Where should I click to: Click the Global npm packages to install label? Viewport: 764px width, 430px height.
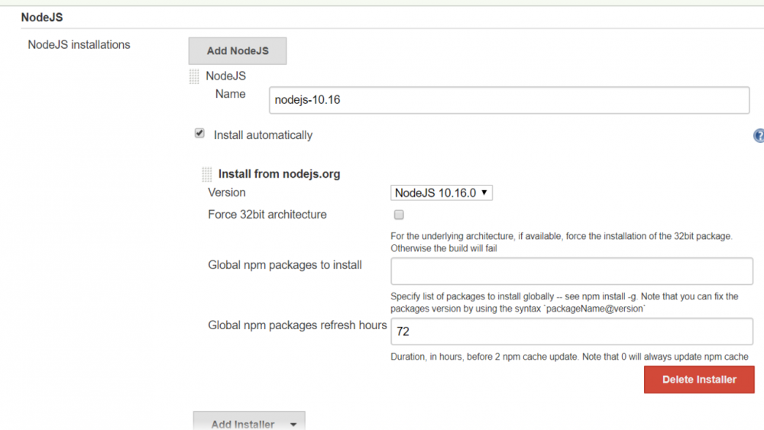284,265
